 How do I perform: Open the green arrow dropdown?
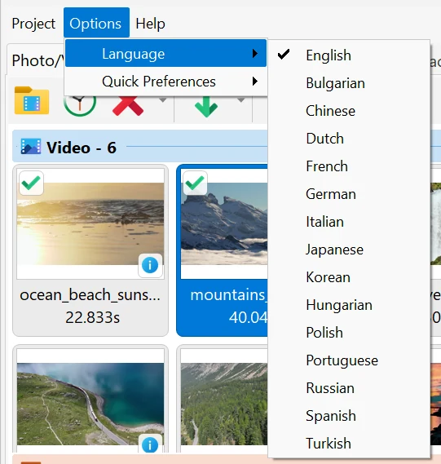(241, 100)
